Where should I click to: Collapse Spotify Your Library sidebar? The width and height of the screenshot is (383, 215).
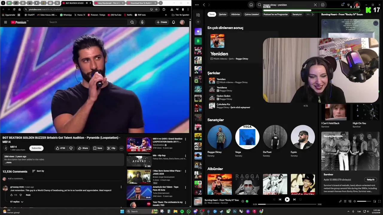coord(198,15)
